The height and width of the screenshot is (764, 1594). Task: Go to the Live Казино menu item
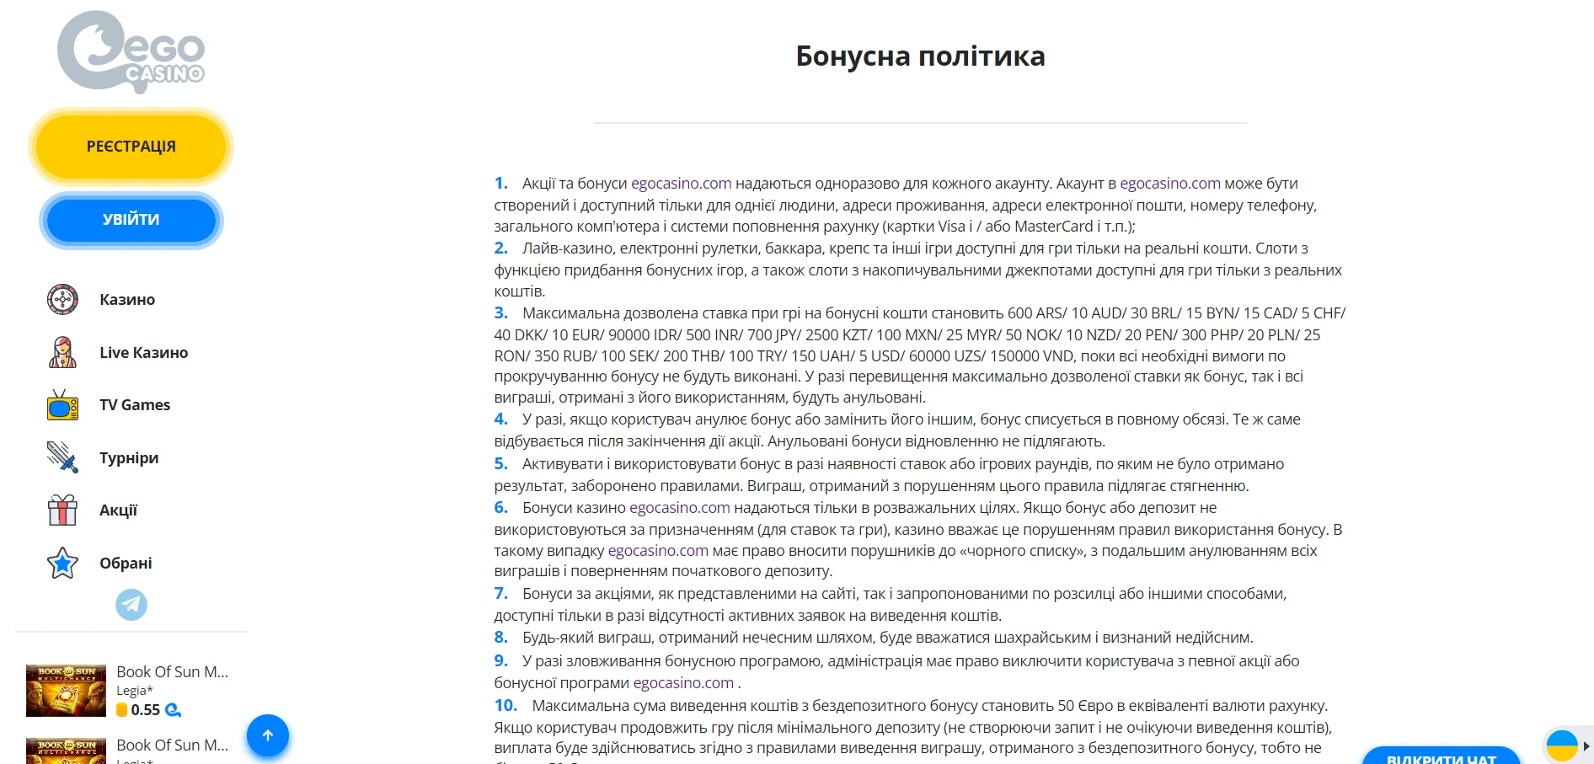(144, 353)
